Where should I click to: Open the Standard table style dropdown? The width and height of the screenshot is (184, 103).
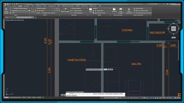coord(101,8)
